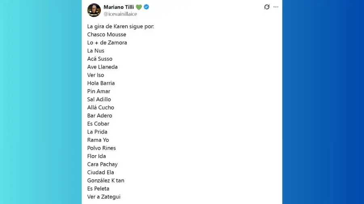
Task: Click the "Chasco Mousse" text line
Action: 106,34
